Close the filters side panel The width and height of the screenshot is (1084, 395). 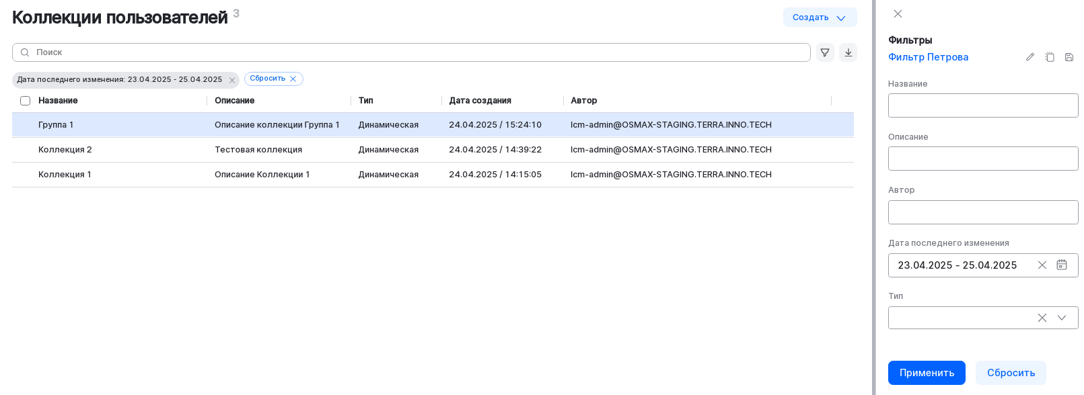pos(898,14)
